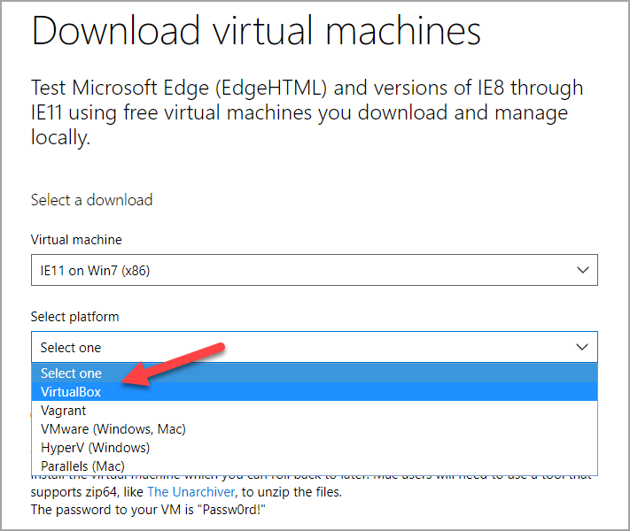Pick HyperV (Windows) platform option
The width and height of the screenshot is (630, 531).
click(315, 447)
